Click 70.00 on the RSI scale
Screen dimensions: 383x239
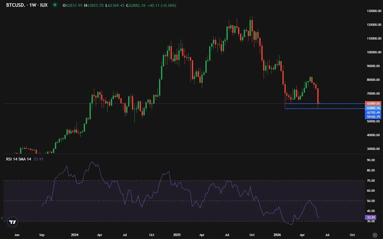[x=371, y=181]
